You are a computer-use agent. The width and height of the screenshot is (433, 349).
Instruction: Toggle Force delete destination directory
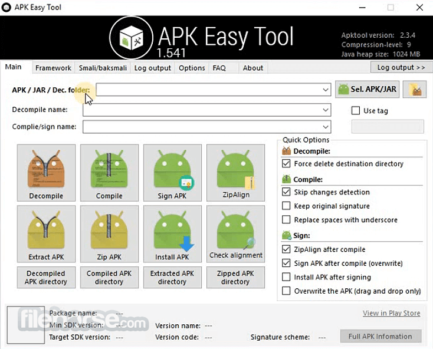[x=286, y=164]
